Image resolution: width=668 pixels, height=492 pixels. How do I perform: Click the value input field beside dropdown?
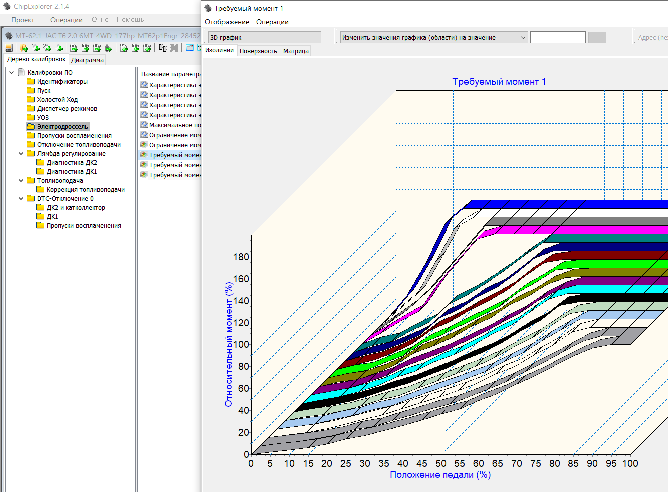coord(557,38)
